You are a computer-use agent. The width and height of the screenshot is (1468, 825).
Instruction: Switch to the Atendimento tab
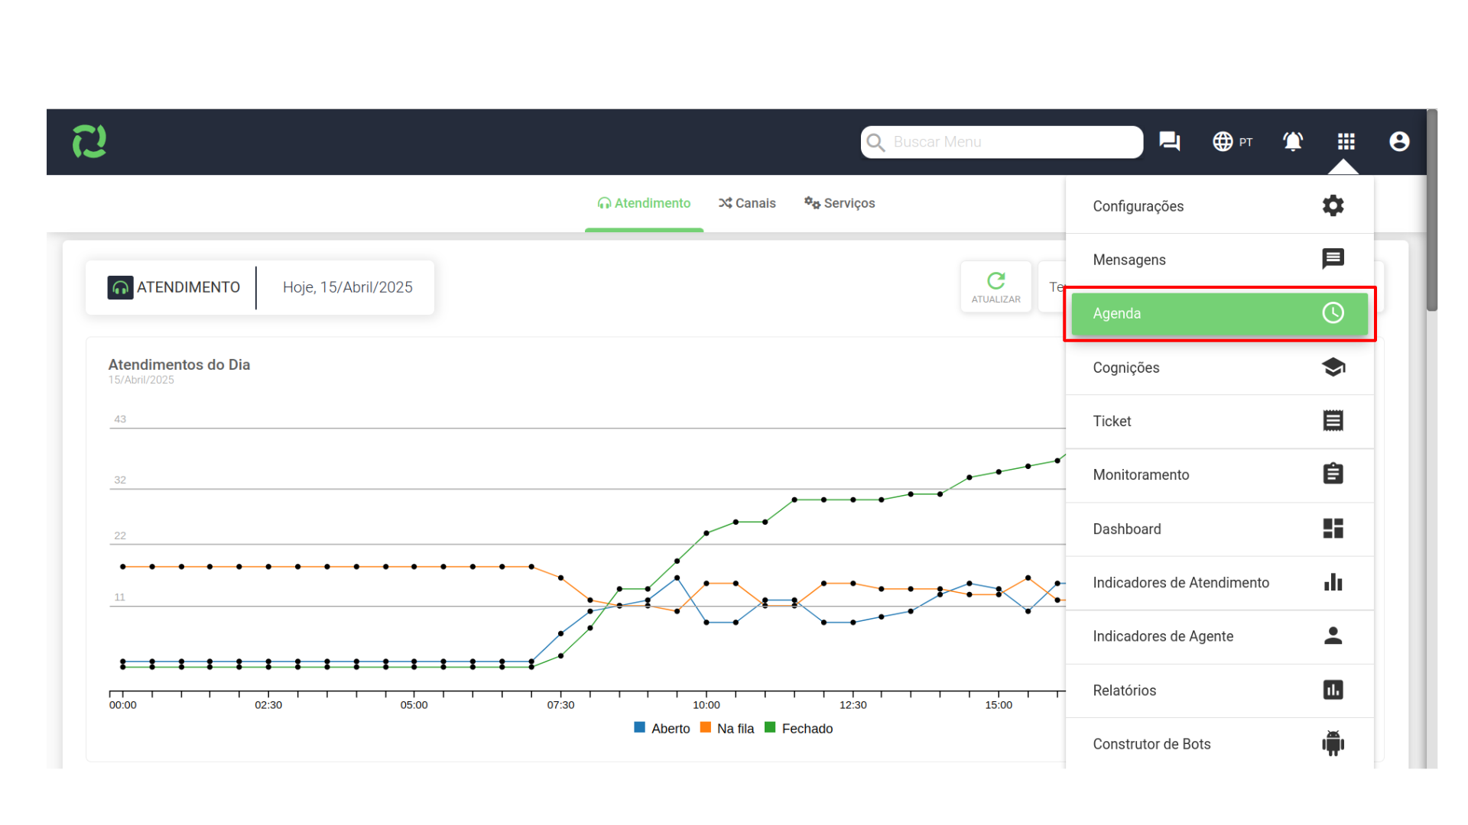click(644, 203)
